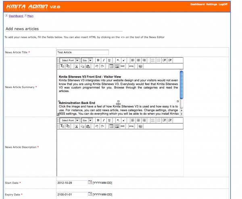242x199 pixels.
Task: Apply subscript in the Description editor
Action: 118,120
